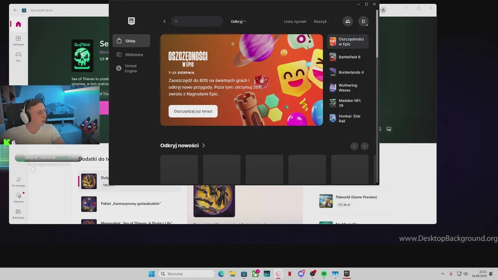Image resolution: width=498 pixels, height=280 pixels.
Task: Click the taskbar Wyszukaj search box
Action: pyautogui.click(x=187, y=274)
